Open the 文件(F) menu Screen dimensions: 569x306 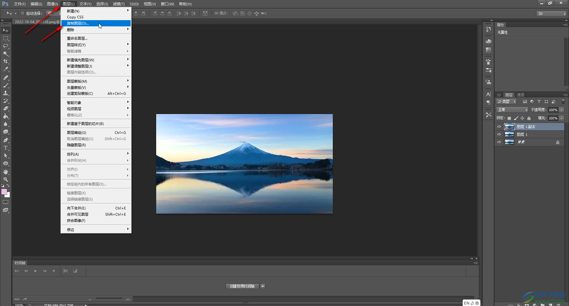20,4
